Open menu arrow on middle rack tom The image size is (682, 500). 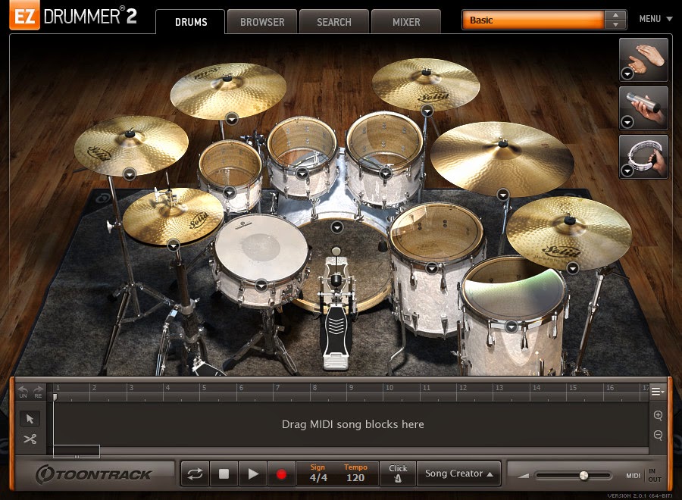tap(302, 173)
